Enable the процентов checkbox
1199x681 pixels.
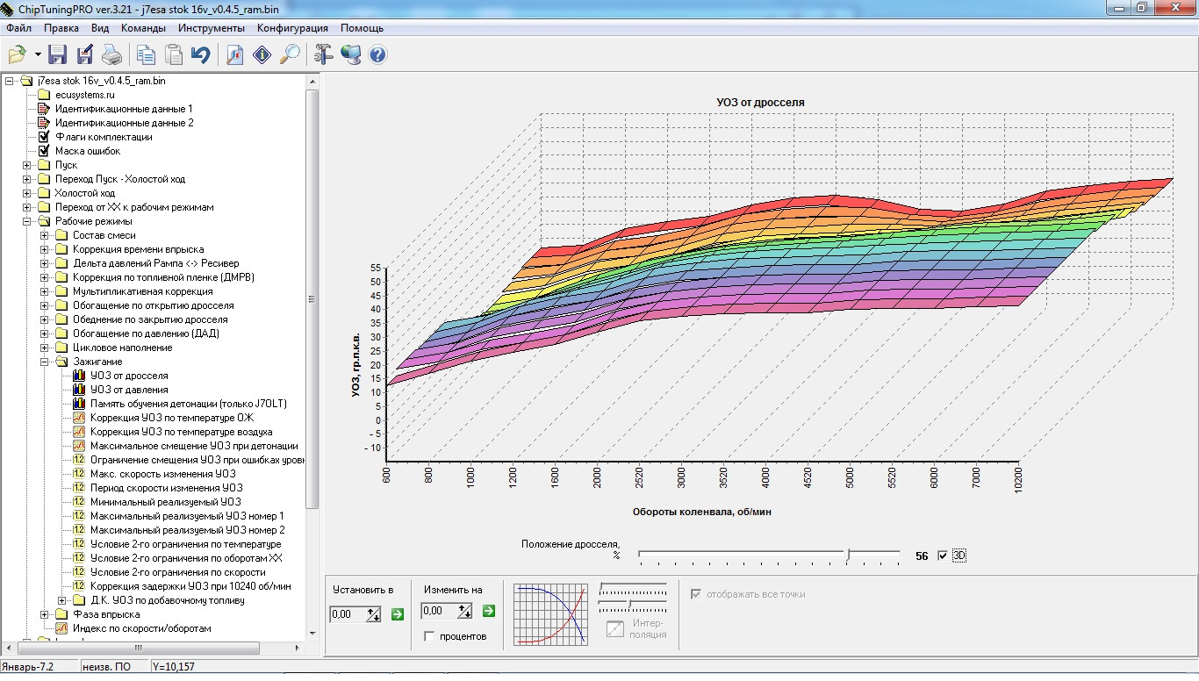[x=429, y=636]
